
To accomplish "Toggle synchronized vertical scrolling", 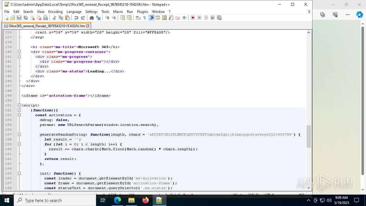I will click(122, 18).
